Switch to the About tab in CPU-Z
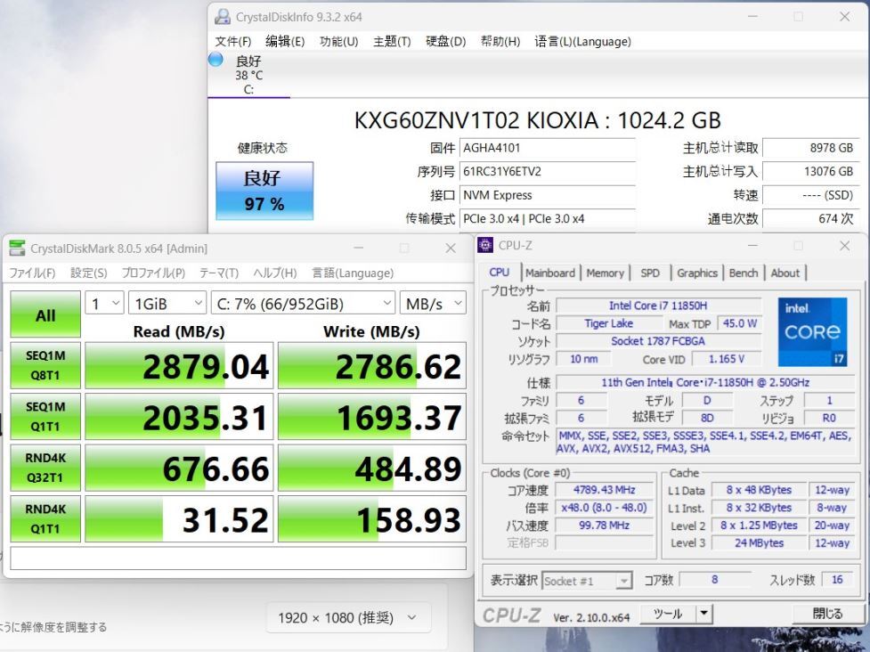Screen dimensions: 870x652 click(785, 273)
